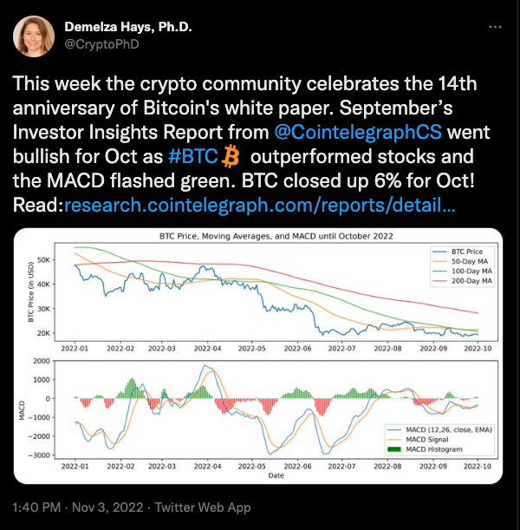
Task: Click the display name Demelza Hays, Ph.D.
Action: coord(128,27)
